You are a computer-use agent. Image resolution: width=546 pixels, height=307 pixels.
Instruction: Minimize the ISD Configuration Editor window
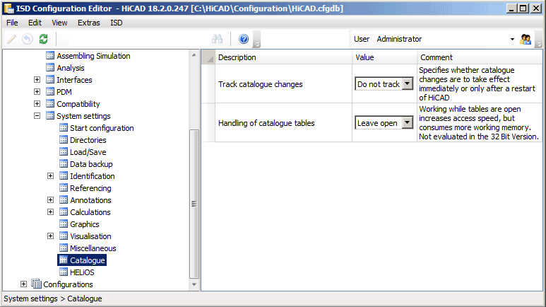coord(511,8)
